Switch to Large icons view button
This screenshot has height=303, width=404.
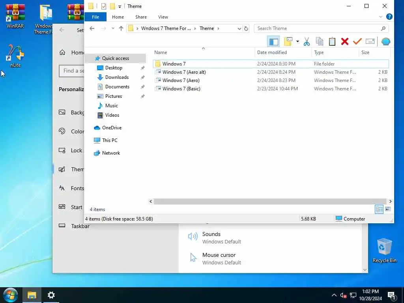tap(388, 209)
